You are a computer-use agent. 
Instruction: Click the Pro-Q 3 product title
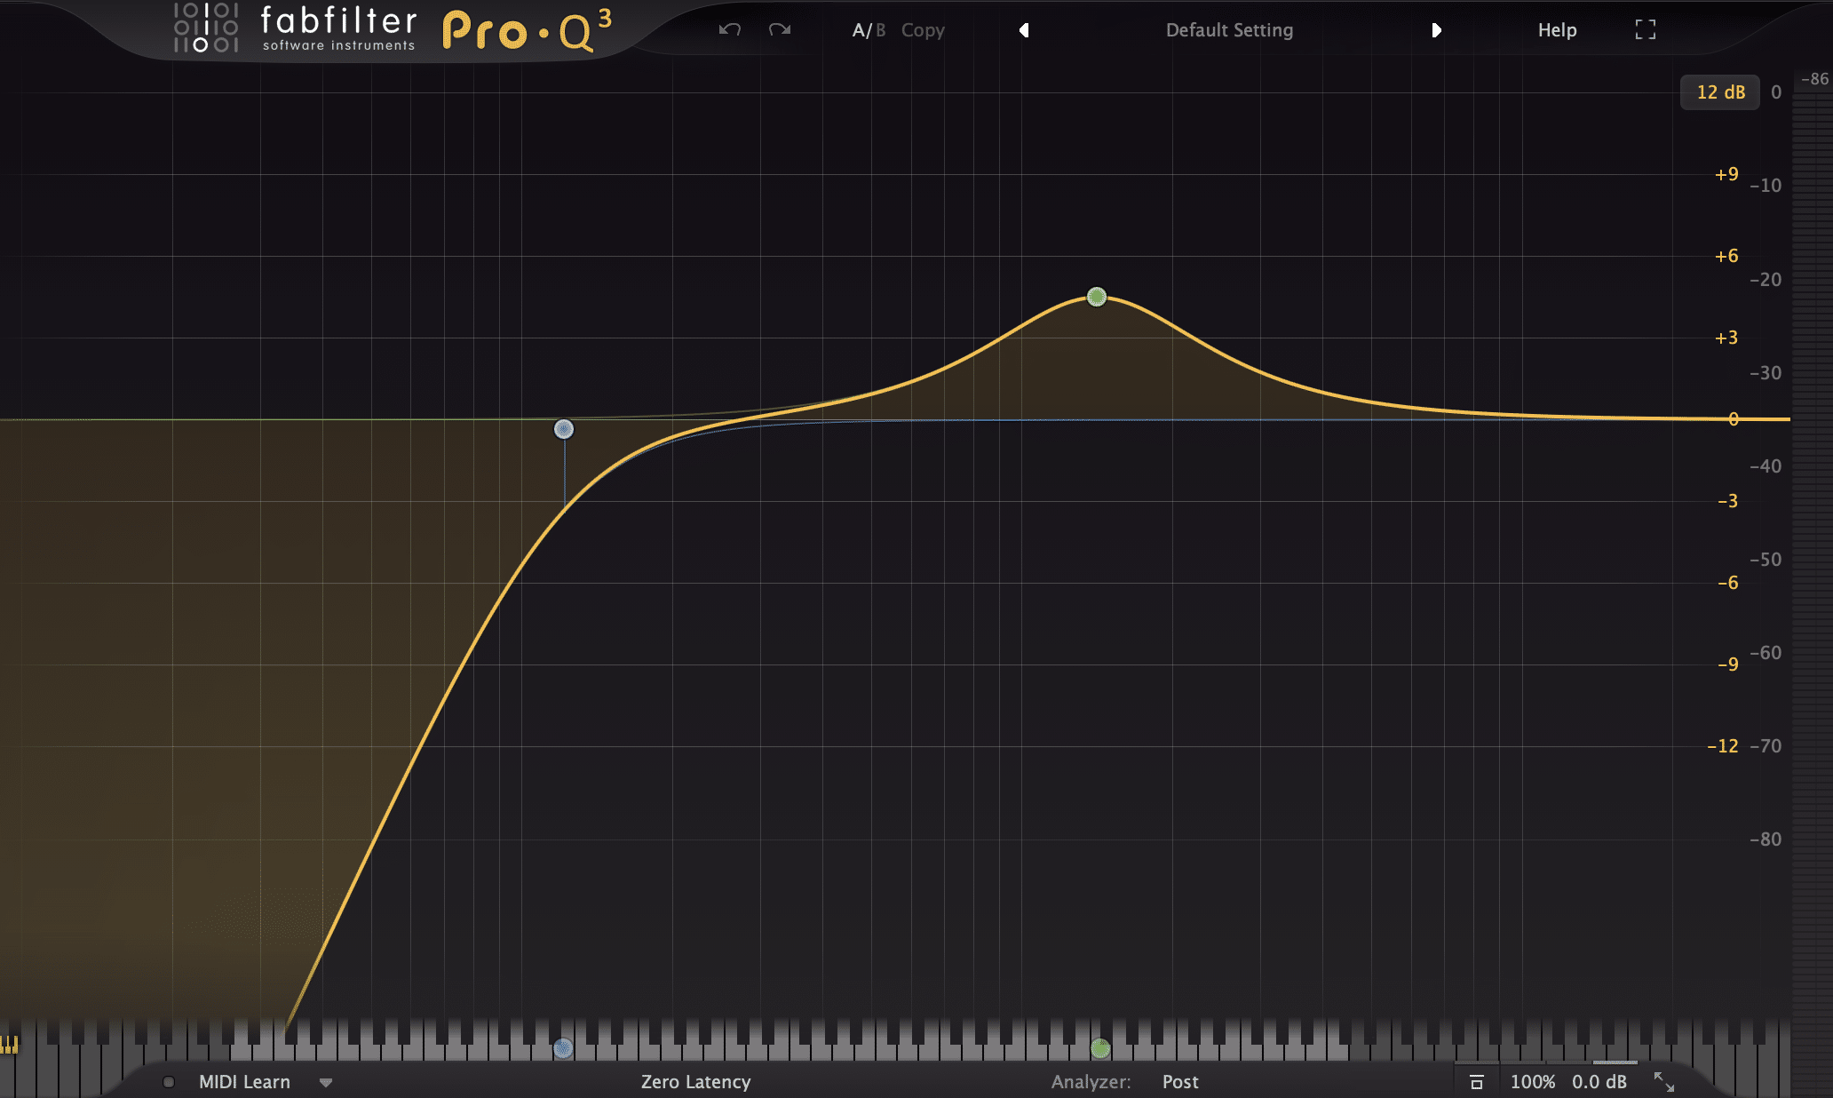pos(527,31)
